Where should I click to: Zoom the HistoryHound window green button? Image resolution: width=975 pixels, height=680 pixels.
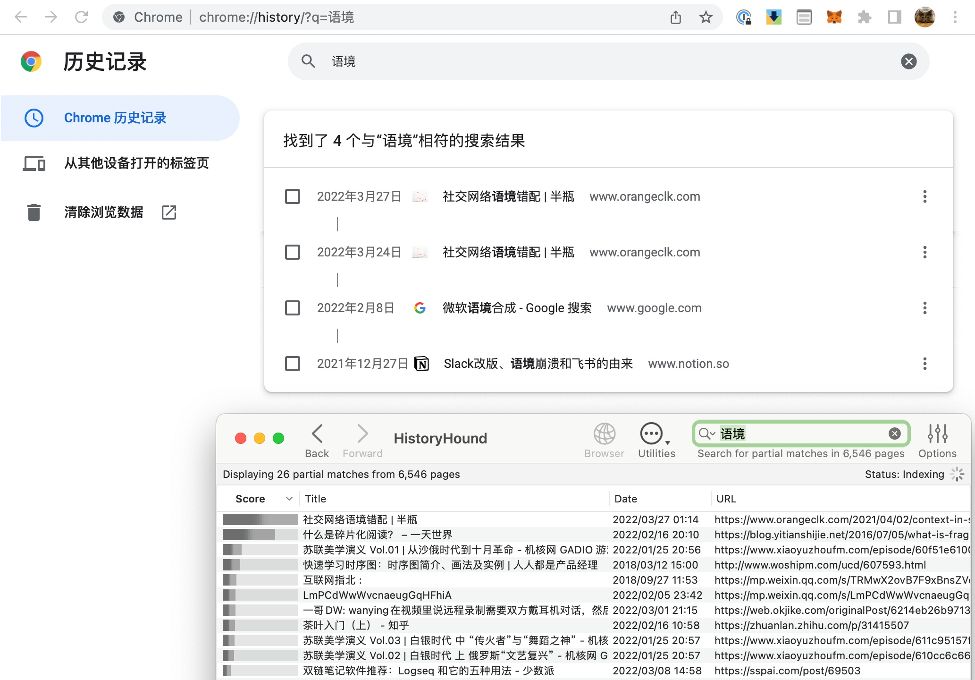click(x=278, y=438)
